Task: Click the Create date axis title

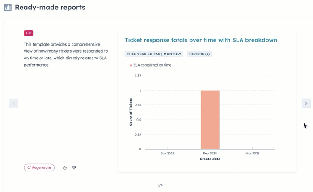Action: 210,159
